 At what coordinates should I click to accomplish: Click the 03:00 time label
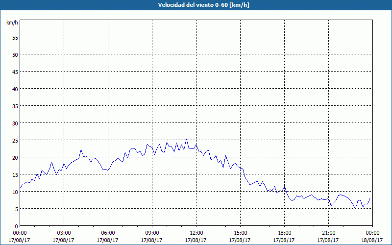pyautogui.click(x=64, y=233)
